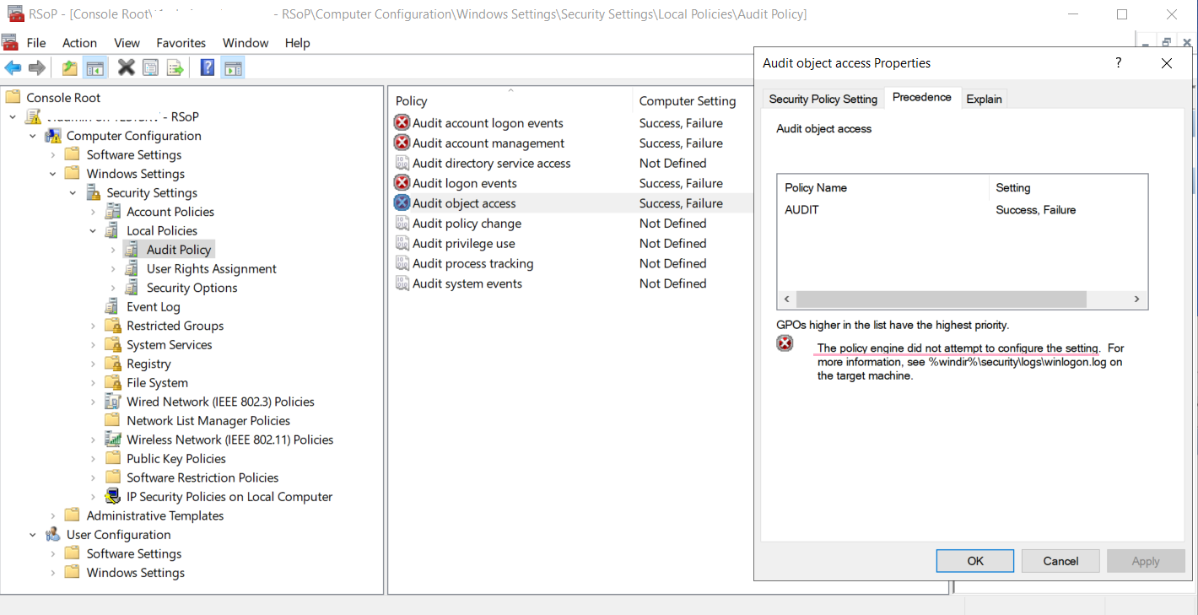Expand the Public Key Policies node
The image size is (1198, 615).
[93, 459]
